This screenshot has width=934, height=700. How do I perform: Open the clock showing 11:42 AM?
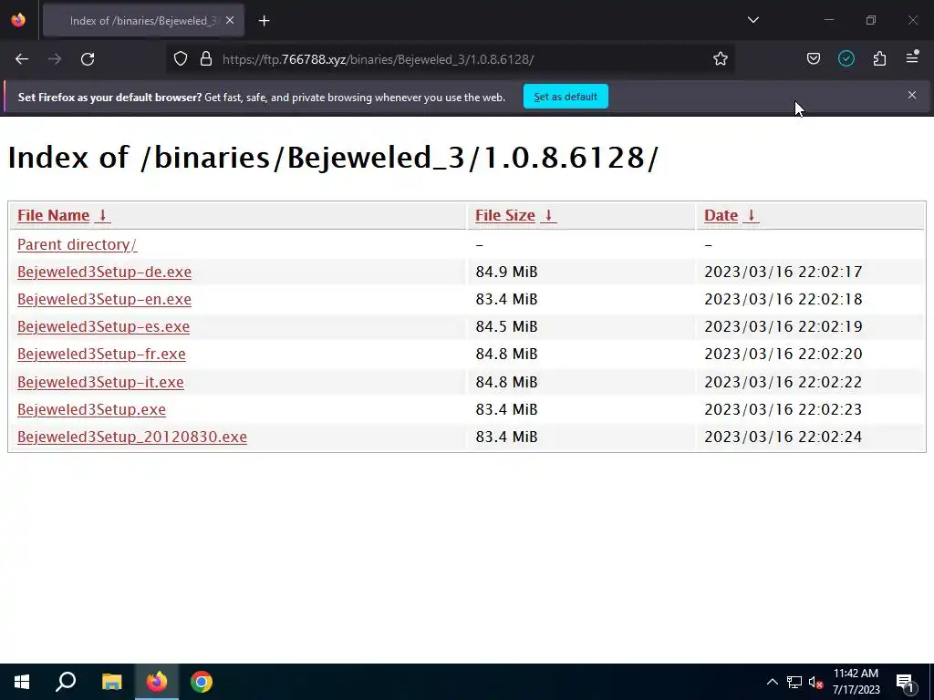coord(856,682)
